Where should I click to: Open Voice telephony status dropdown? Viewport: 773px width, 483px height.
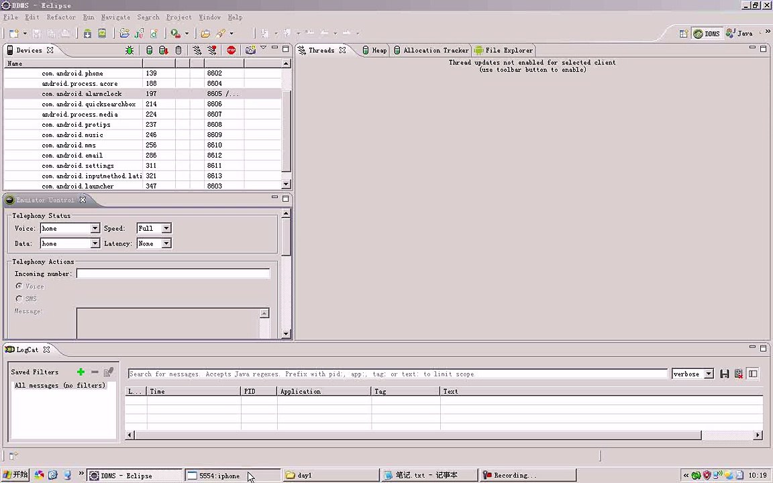(x=95, y=229)
